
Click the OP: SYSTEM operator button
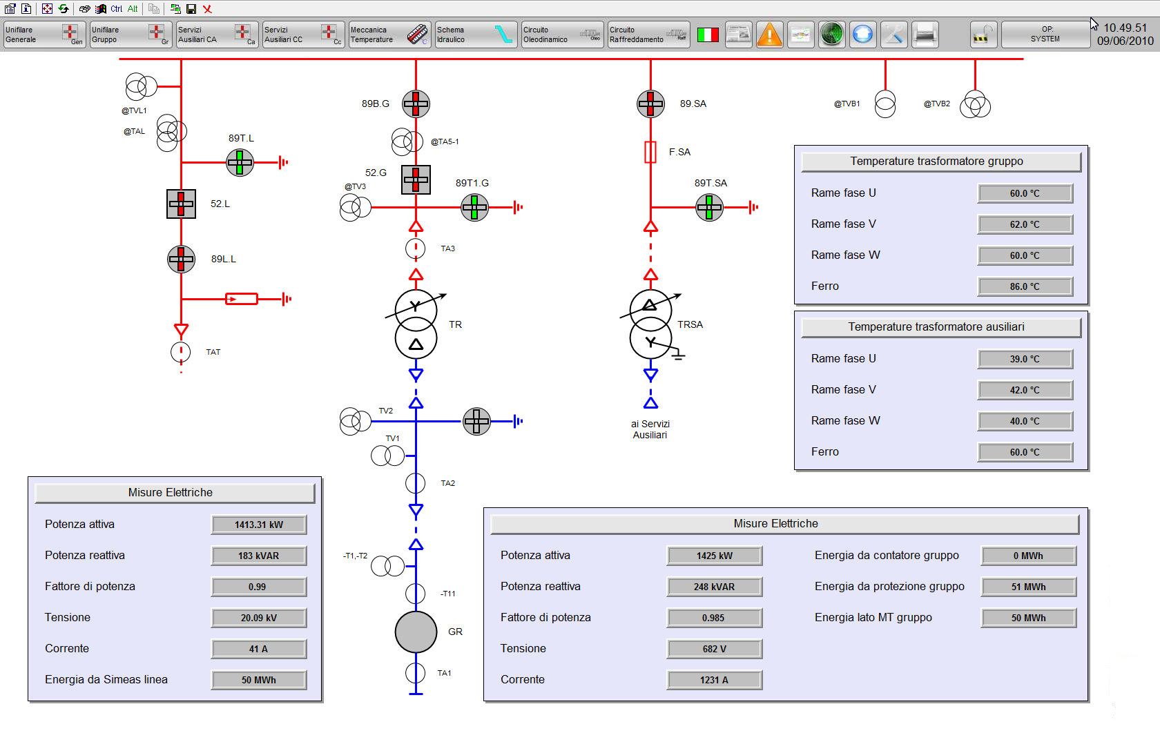click(x=1045, y=35)
